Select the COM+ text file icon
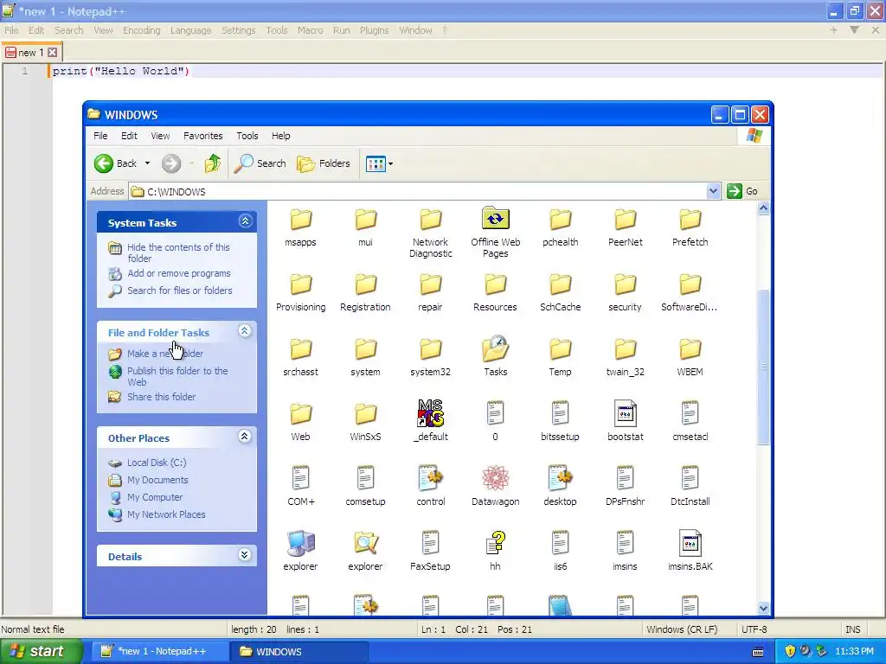Viewport: 886px width, 664px height. click(300, 479)
